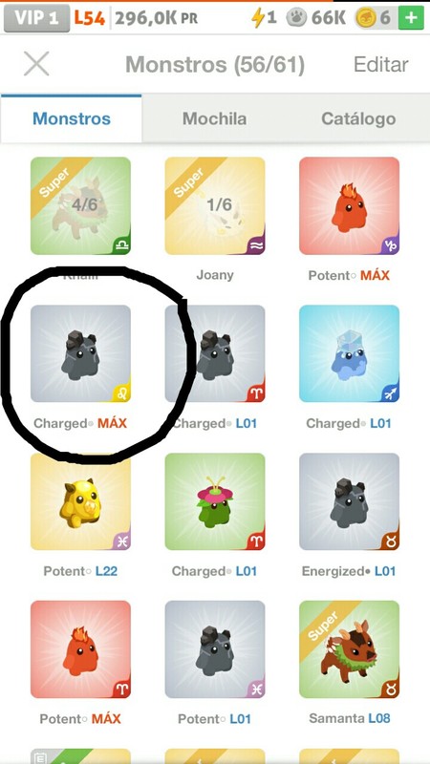The height and width of the screenshot is (764, 430).
Task: Select the energy lightning bolt icon
Action: [257, 18]
